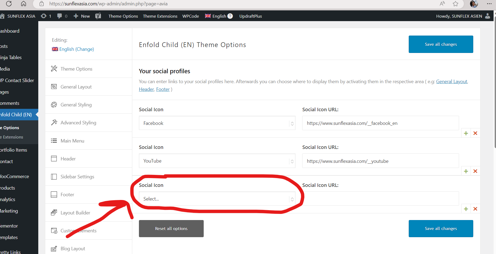The width and height of the screenshot is (496, 254).
Task: Follow the Footer link in description
Action: (x=163, y=89)
